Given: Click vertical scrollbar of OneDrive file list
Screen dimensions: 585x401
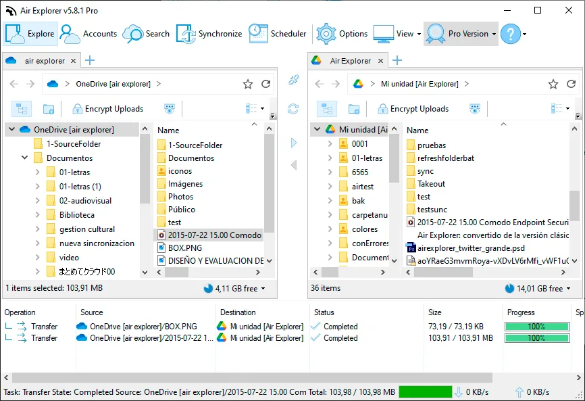Looking at the screenshot, I should [x=269, y=183].
